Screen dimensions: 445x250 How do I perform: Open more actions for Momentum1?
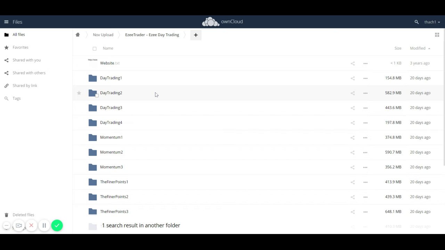point(365,137)
